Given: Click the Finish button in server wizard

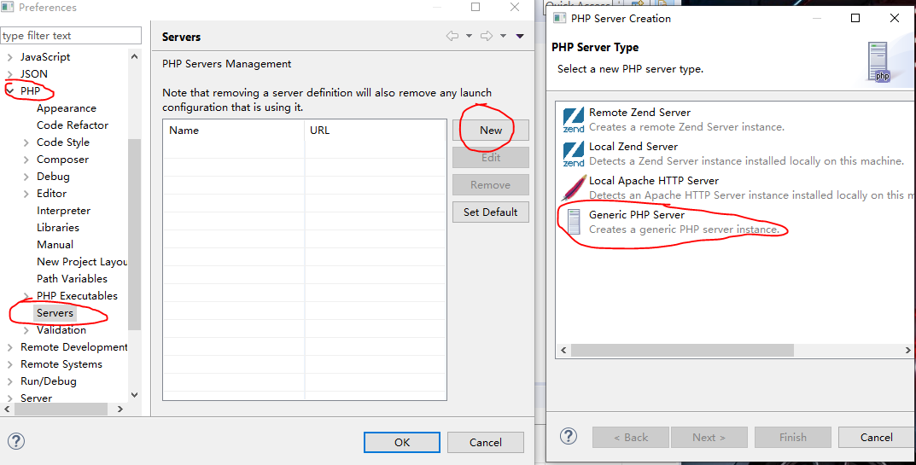Looking at the screenshot, I should (x=793, y=437).
